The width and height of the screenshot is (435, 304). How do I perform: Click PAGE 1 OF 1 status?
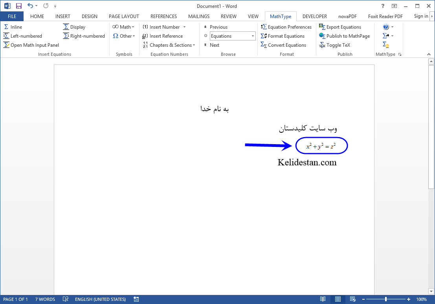[x=16, y=299]
